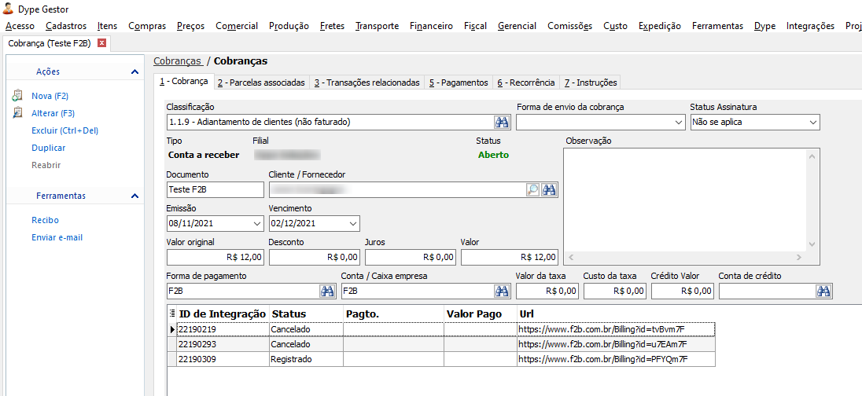This screenshot has height=396, width=862.
Task: Click the Crédito Valor field
Action: tap(683, 291)
